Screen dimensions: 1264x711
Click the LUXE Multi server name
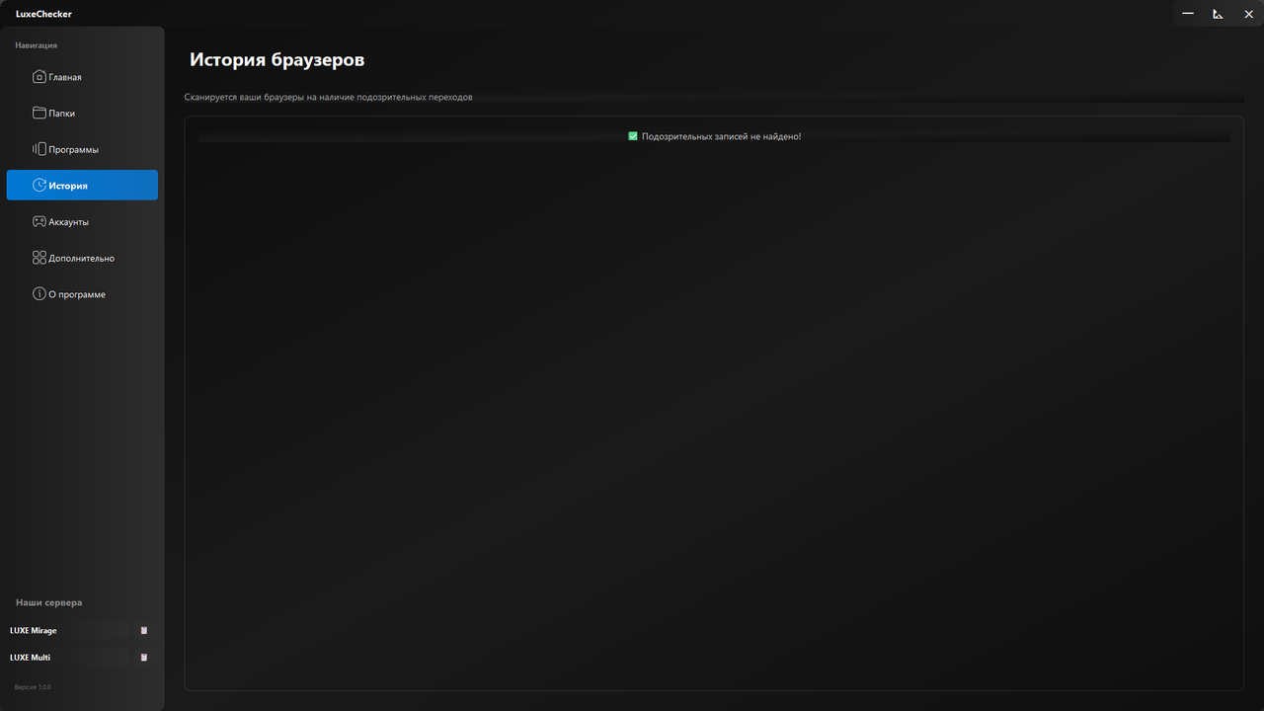point(31,657)
